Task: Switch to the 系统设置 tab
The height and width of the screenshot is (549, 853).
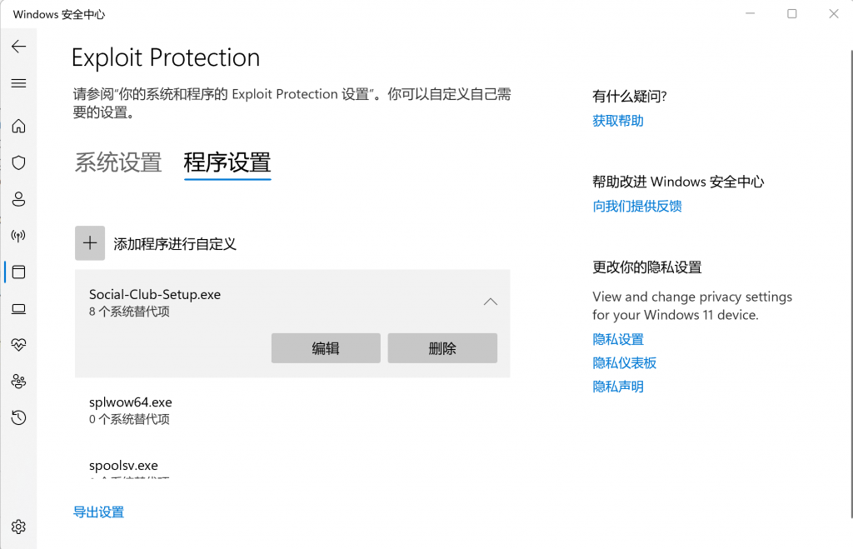Action: (x=118, y=162)
